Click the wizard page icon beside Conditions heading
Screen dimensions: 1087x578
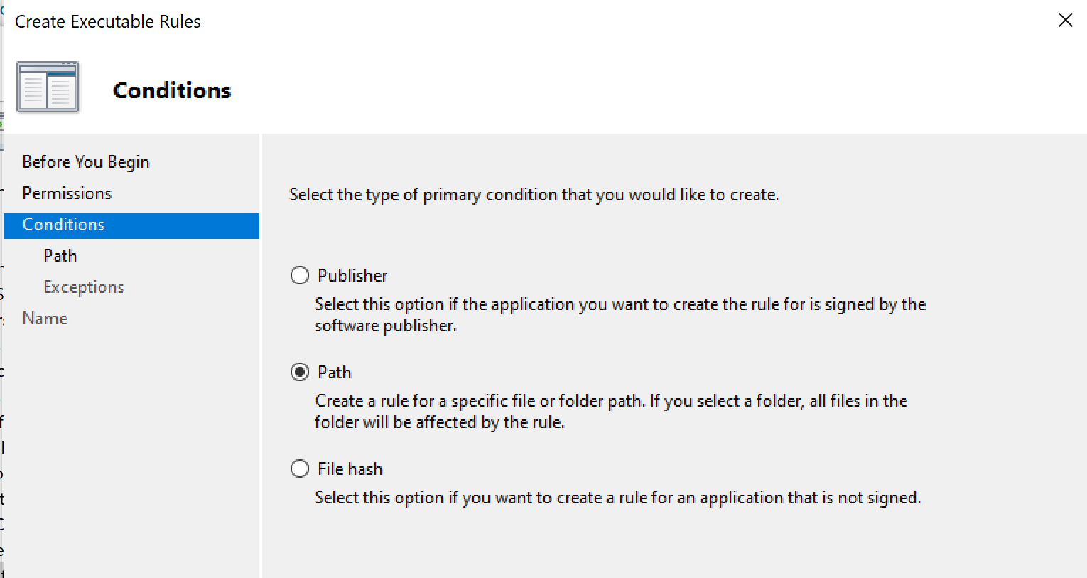pyautogui.click(x=48, y=87)
